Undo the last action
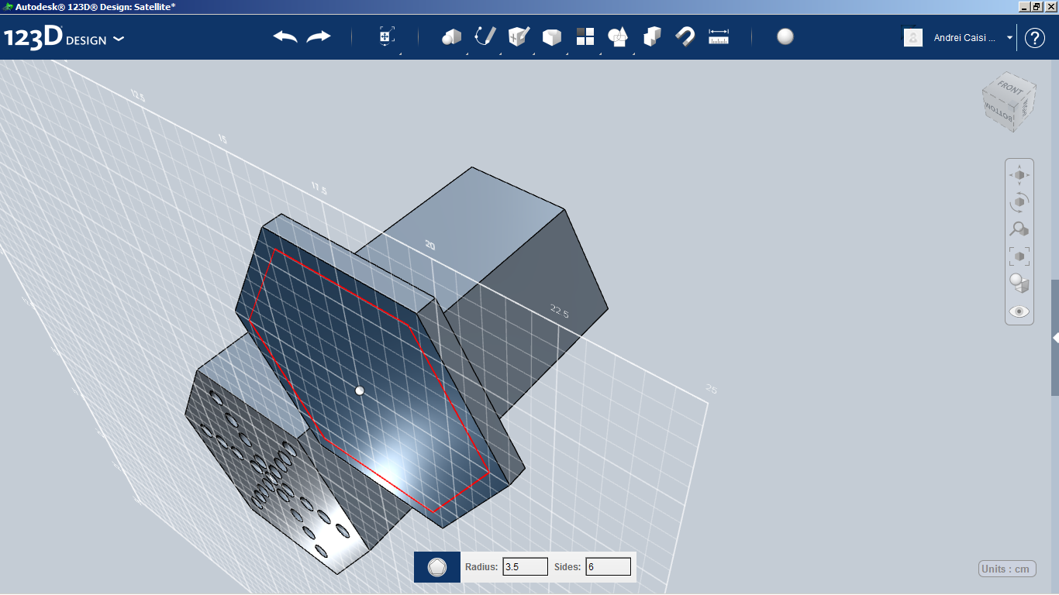1059x595 pixels. point(285,37)
